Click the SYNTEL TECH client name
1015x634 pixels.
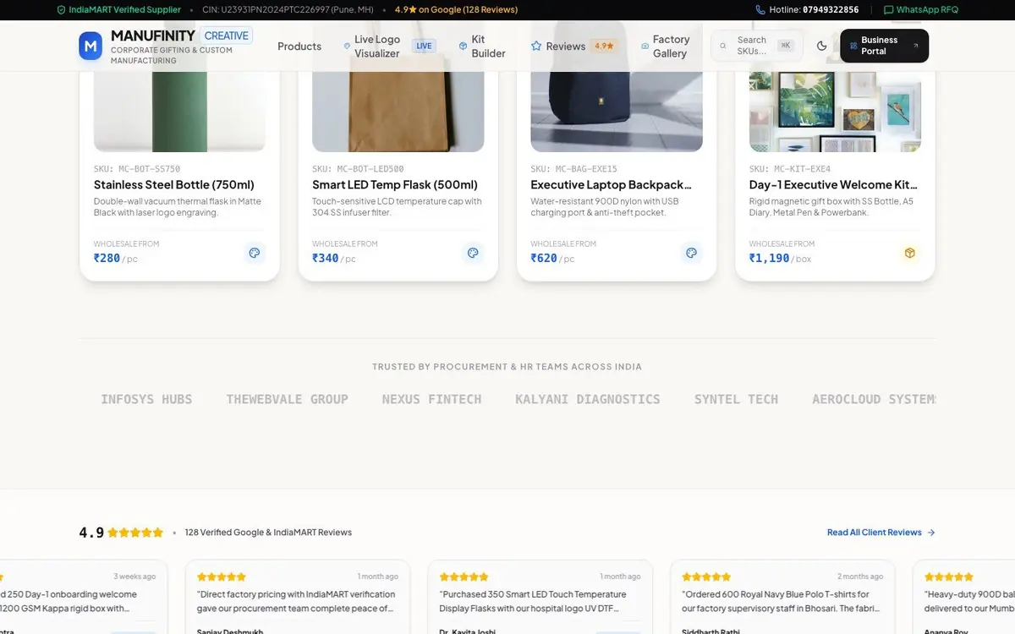click(736, 399)
